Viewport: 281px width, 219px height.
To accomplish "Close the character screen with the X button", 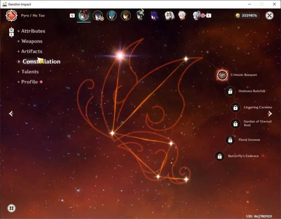I will (269, 15).
